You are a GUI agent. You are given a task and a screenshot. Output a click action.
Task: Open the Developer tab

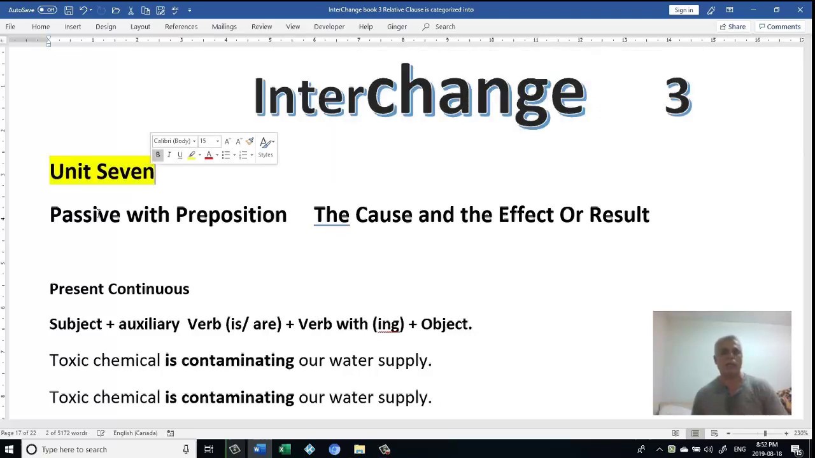pyautogui.click(x=329, y=27)
